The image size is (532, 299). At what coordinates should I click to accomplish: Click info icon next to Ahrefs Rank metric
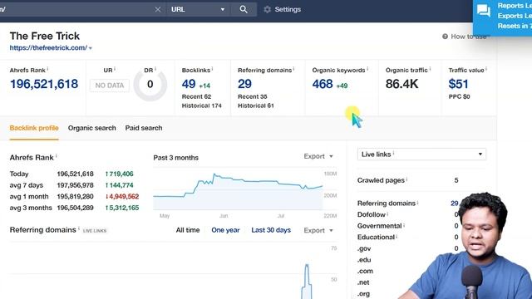[47, 69]
